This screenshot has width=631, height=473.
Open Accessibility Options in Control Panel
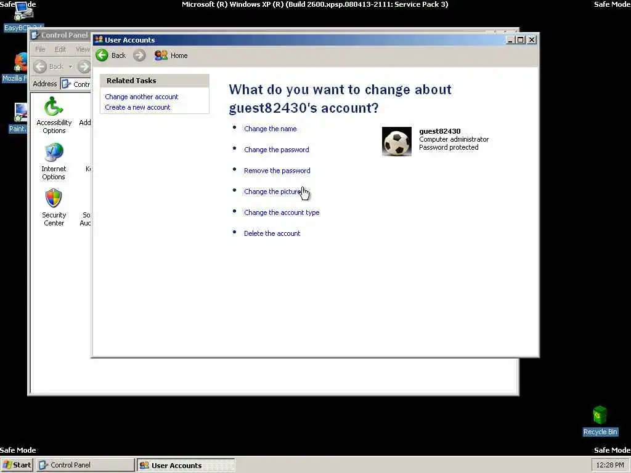click(x=54, y=115)
